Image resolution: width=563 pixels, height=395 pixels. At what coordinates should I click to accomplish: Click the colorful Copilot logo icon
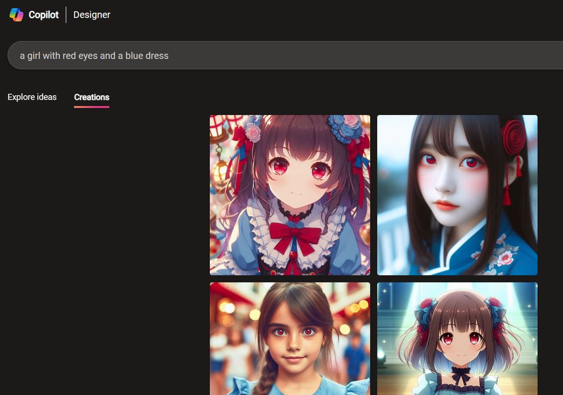[x=17, y=15]
